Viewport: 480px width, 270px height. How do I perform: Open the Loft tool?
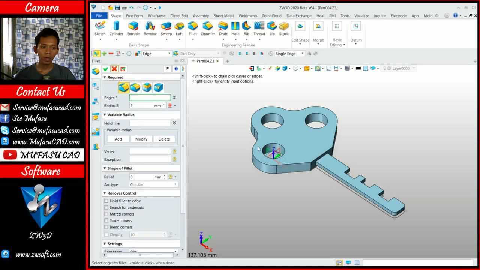(x=179, y=28)
